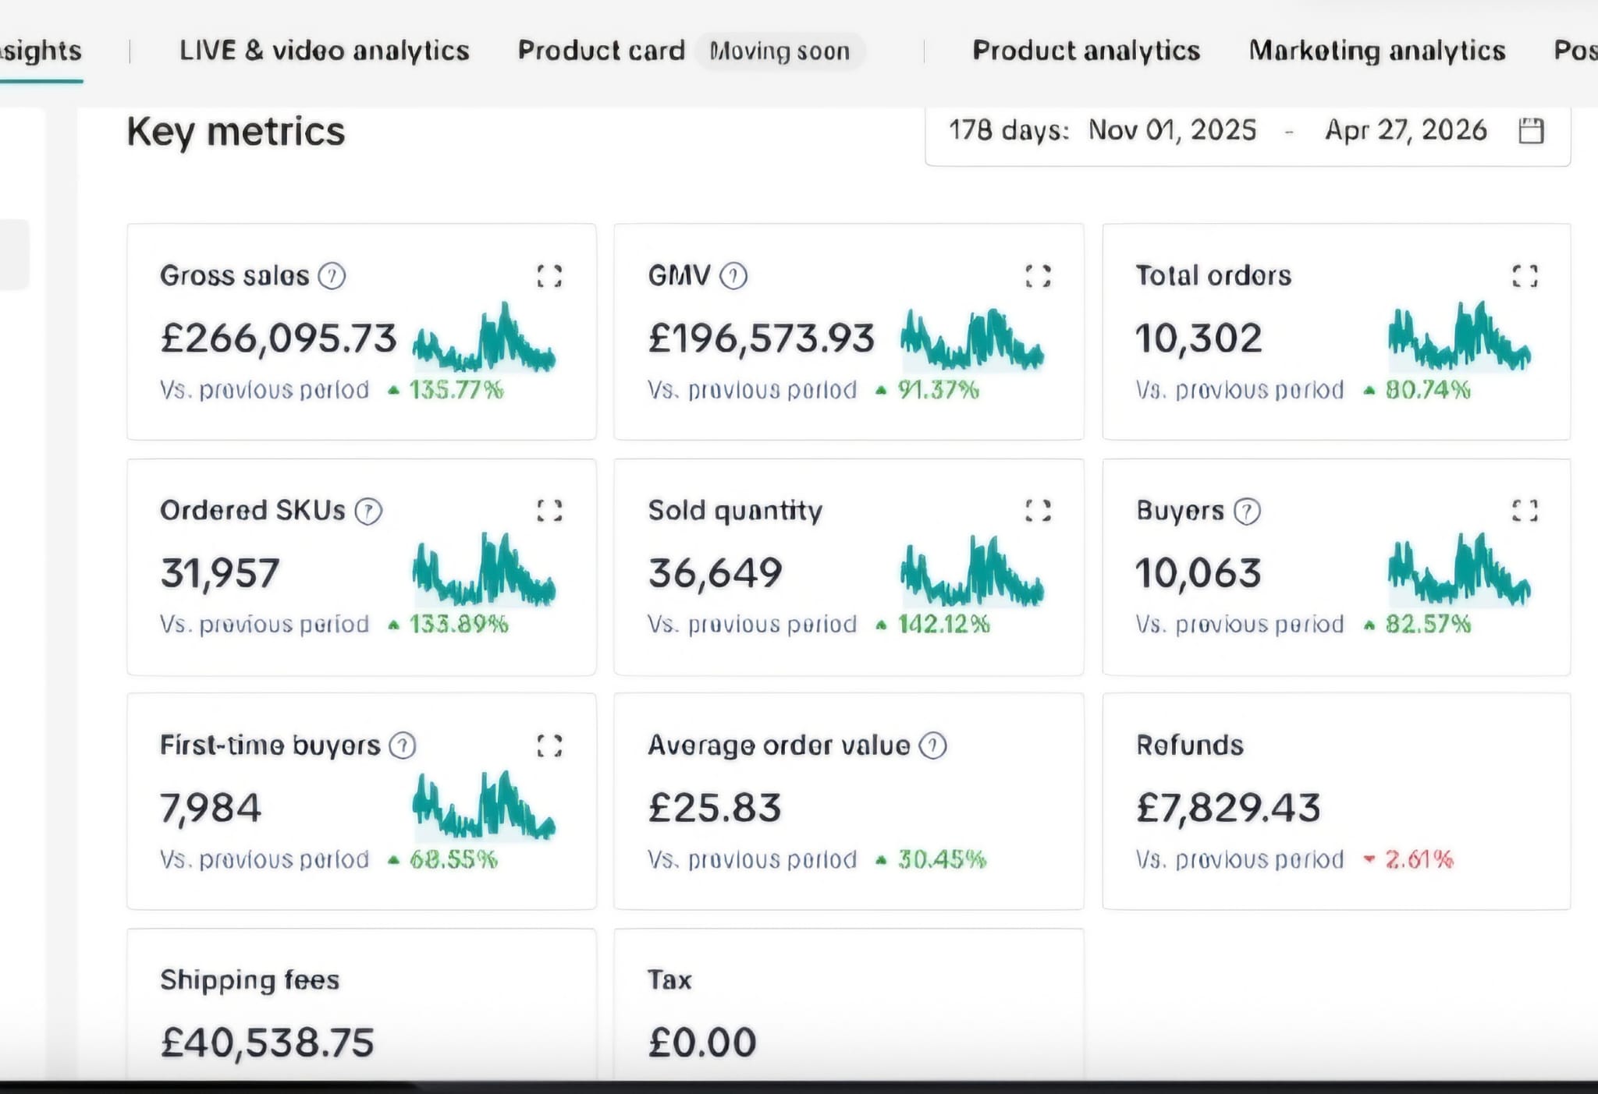Click the 10,302 total orders value
Image resolution: width=1598 pixels, height=1094 pixels.
(1198, 338)
